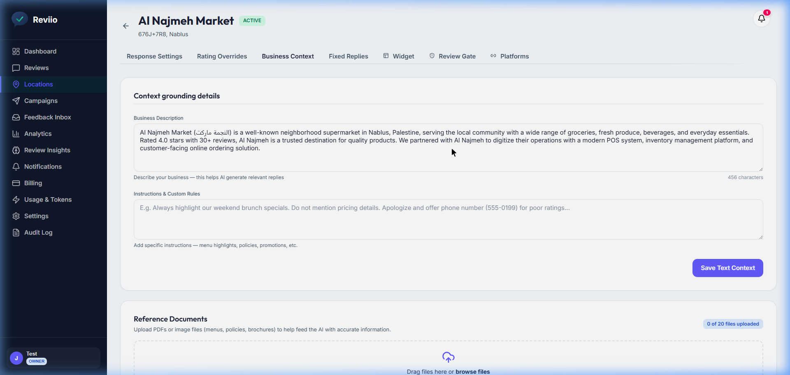Screen dimensions: 790x375
Task: Click the Instructions field resize handle
Action: point(760,237)
